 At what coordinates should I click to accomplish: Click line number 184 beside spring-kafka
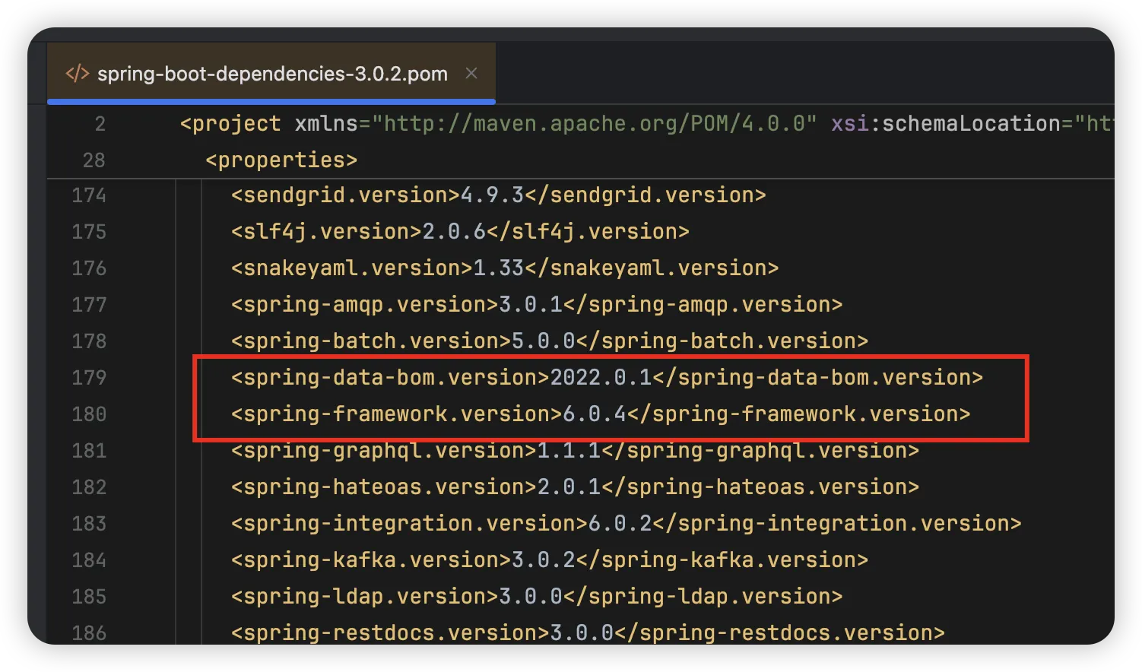[x=89, y=560]
